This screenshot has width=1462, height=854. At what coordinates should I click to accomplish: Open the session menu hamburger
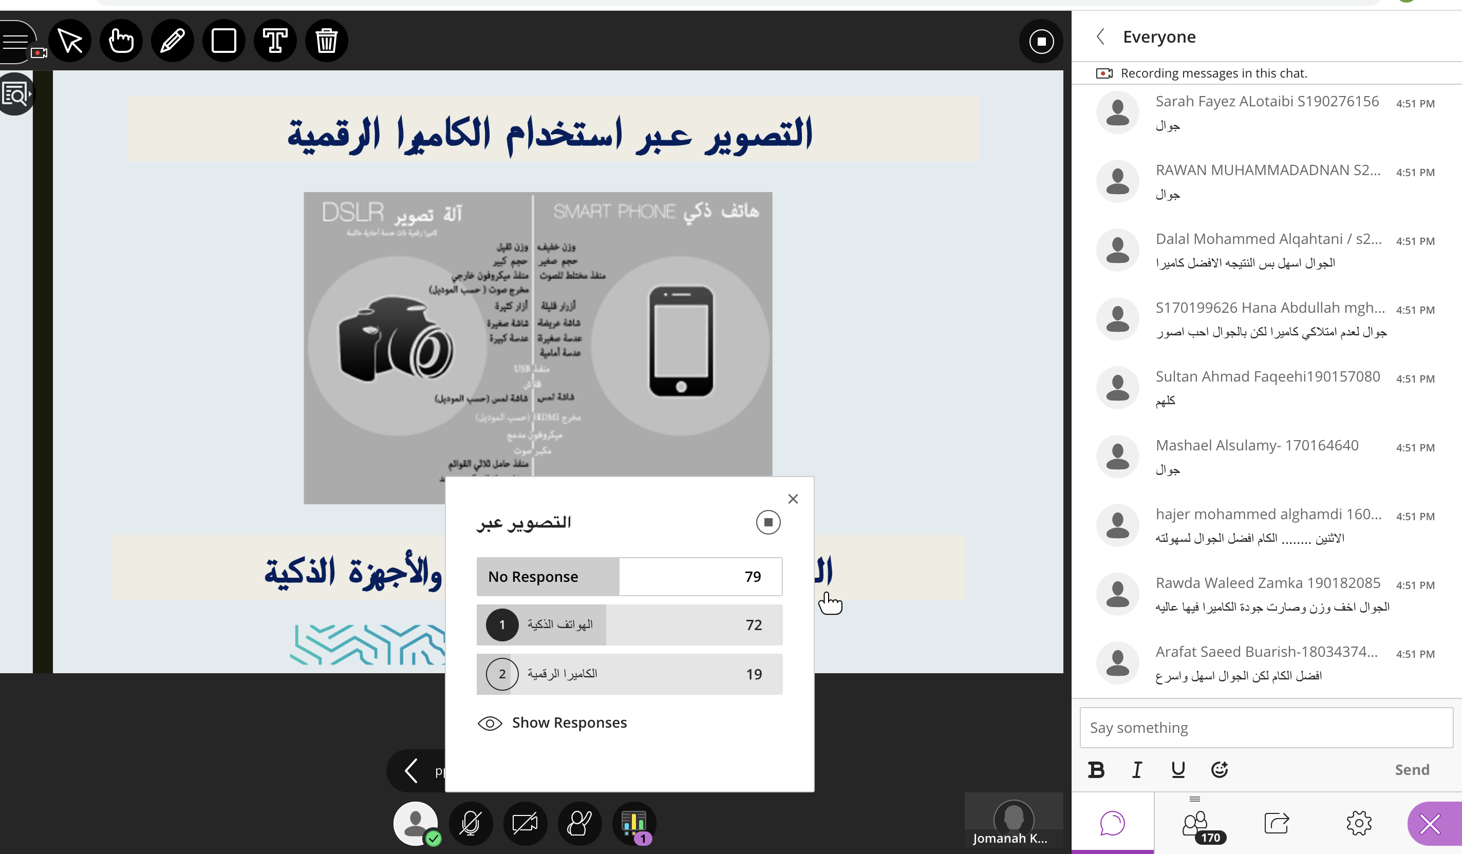[x=16, y=41]
